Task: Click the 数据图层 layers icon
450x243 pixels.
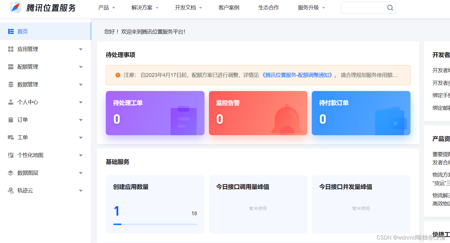Action: (x=11, y=173)
